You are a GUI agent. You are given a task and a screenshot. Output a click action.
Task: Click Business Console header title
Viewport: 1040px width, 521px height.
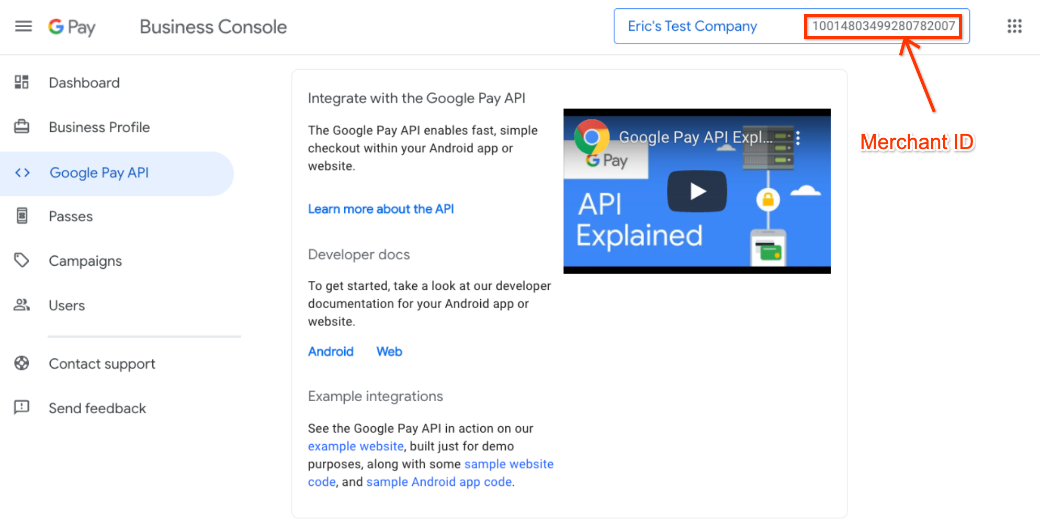(x=213, y=27)
